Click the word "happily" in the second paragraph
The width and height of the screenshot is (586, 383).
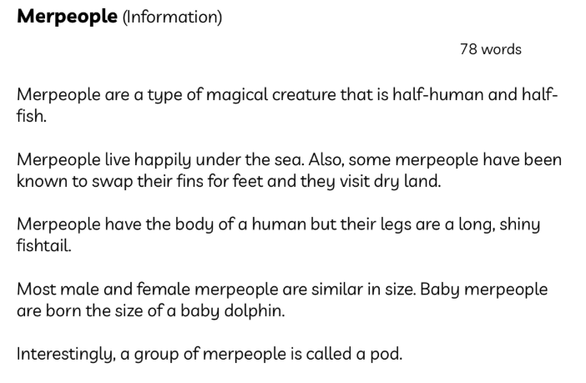click(x=171, y=159)
